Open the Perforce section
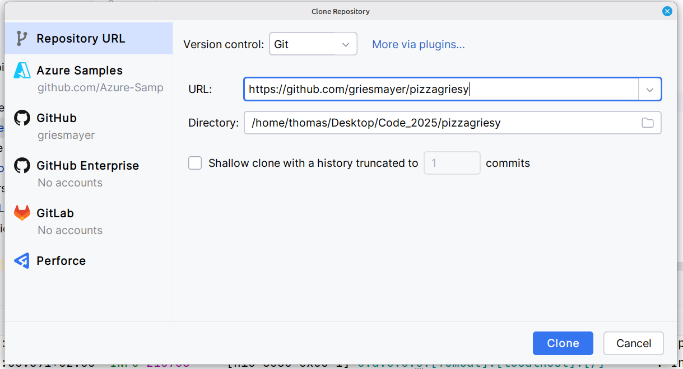The image size is (683, 369). [x=61, y=261]
